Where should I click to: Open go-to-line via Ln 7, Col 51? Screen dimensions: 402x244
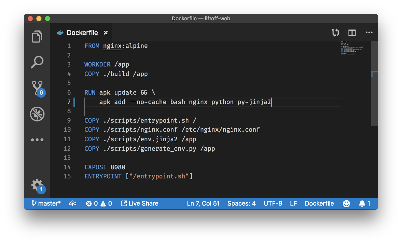203,203
